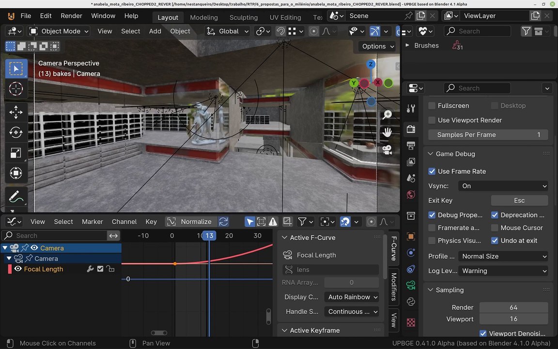Image resolution: width=558 pixels, height=349 pixels.
Task: Open the graph editor Marker menu
Action: (x=92, y=222)
